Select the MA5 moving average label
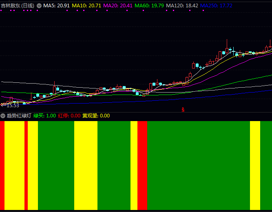The image size is (272, 212). [x=56, y=6]
